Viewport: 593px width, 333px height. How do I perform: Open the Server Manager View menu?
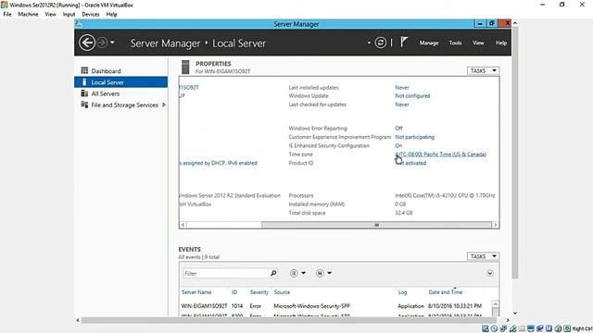click(x=478, y=43)
